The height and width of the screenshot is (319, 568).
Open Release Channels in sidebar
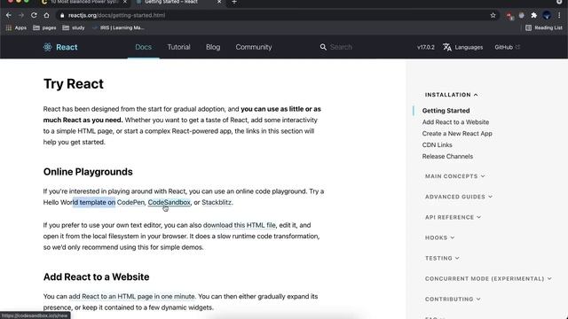click(x=447, y=157)
